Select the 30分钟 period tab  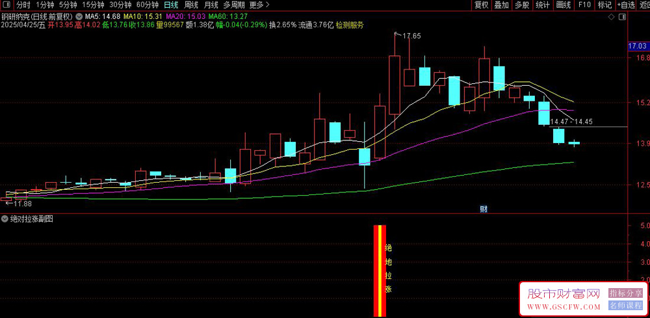click(120, 5)
